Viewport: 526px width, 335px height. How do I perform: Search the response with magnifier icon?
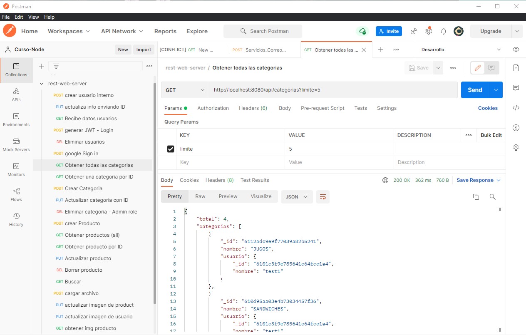tap(493, 197)
